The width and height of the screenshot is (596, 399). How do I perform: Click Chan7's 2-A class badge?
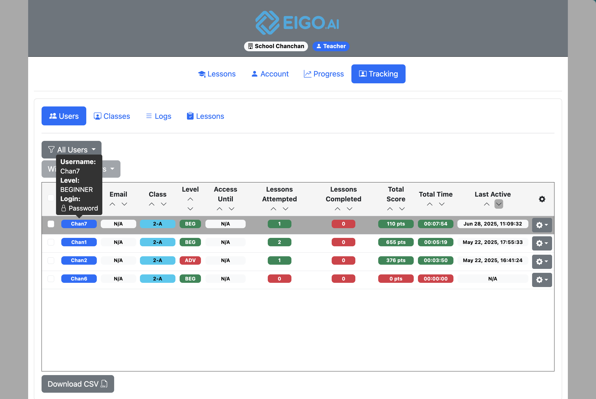[158, 224]
